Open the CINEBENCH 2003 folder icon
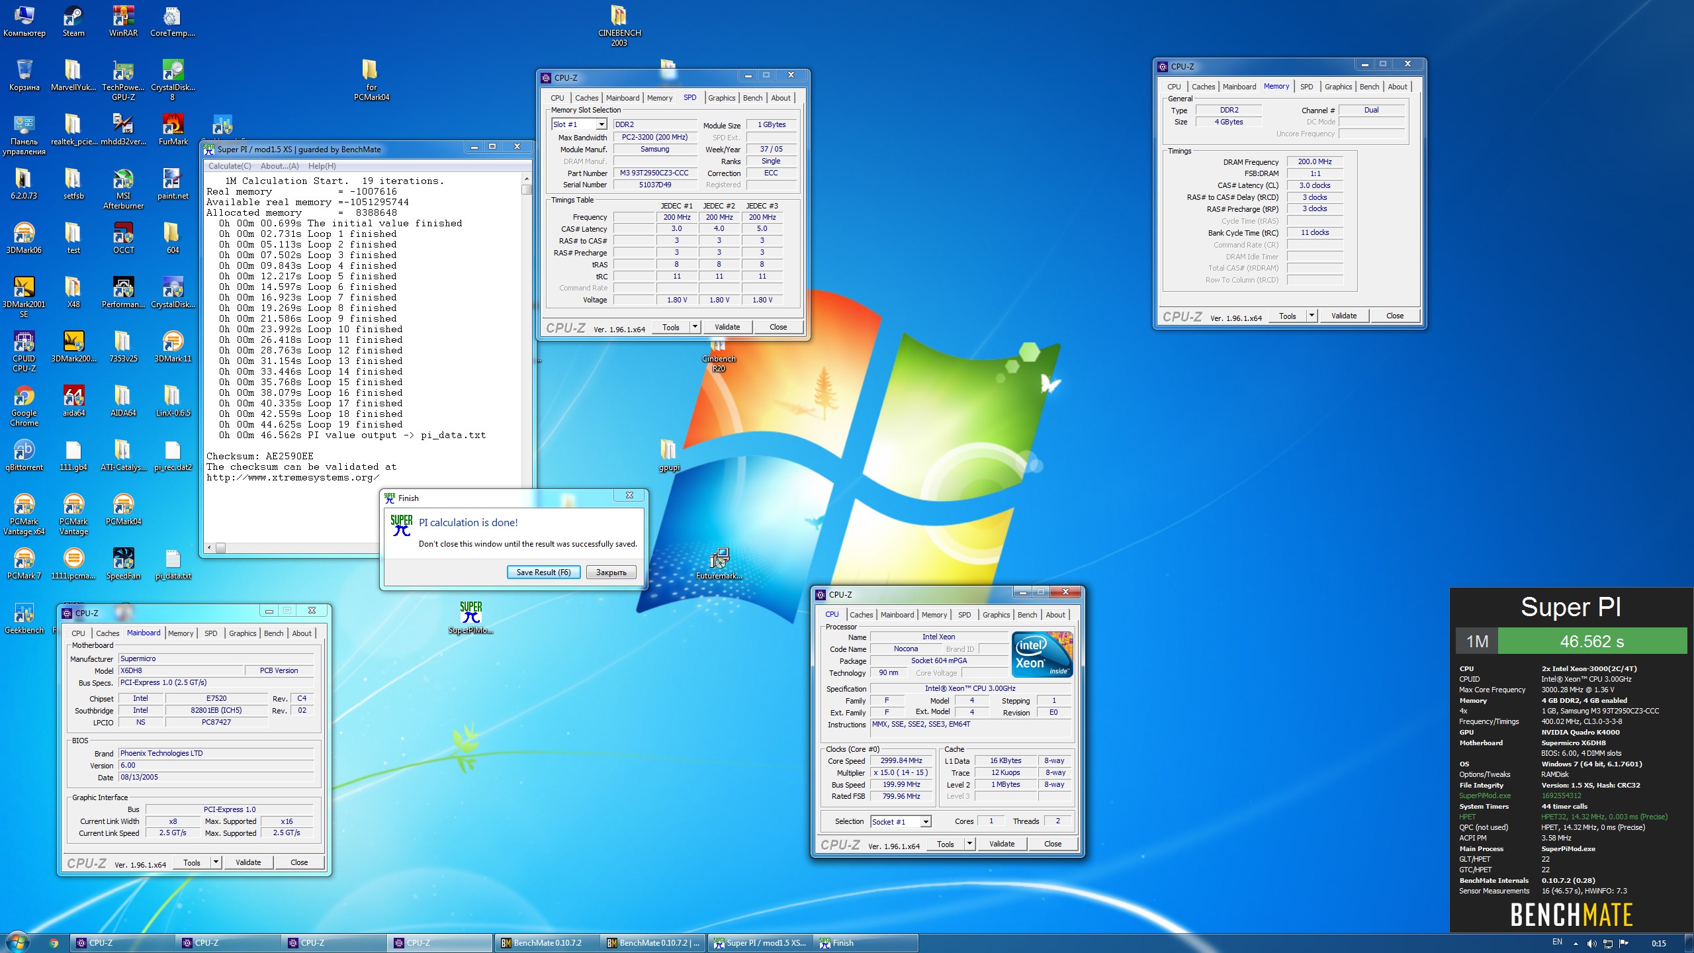This screenshot has height=953, width=1694. click(x=619, y=25)
